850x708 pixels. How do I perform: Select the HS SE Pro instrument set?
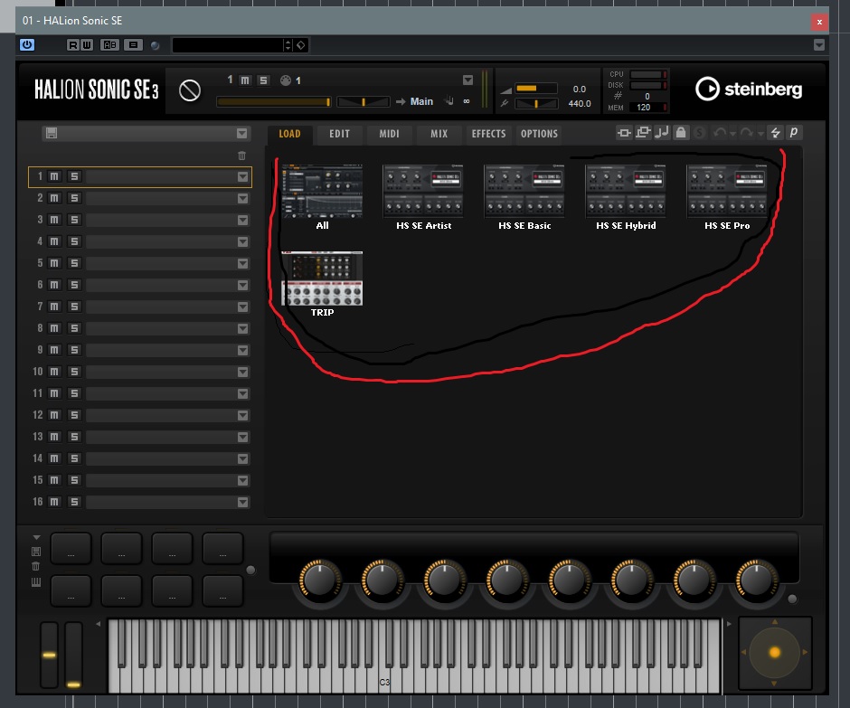(728, 192)
